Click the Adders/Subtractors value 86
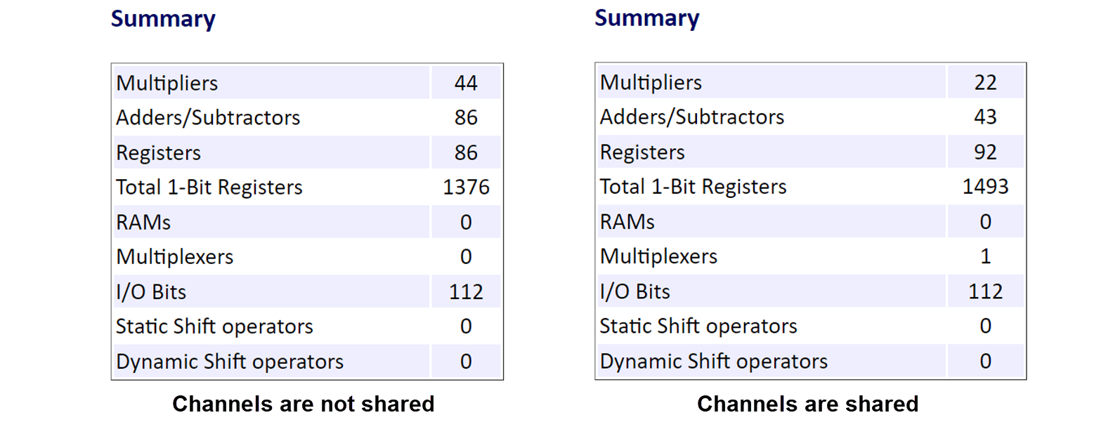The image size is (1113, 434). (x=465, y=117)
